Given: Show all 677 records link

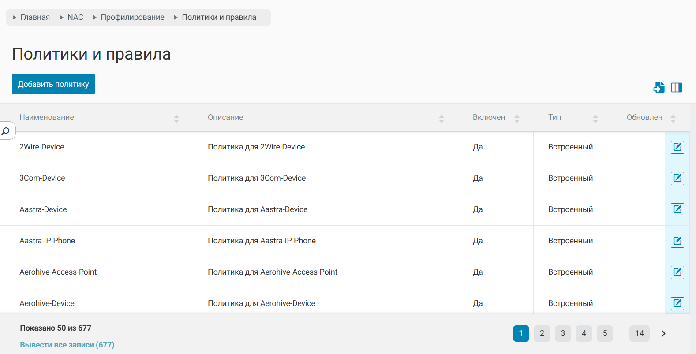Looking at the screenshot, I should (x=67, y=345).
